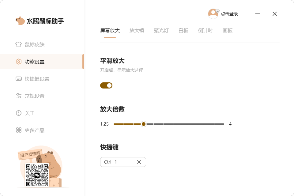Open the 关于 info icon
Image resolution: width=294 pixels, height=196 pixels.
pyautogui.click(x=19, y=113)
